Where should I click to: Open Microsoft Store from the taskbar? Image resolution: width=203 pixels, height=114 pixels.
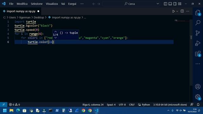[x=24, y=111]
